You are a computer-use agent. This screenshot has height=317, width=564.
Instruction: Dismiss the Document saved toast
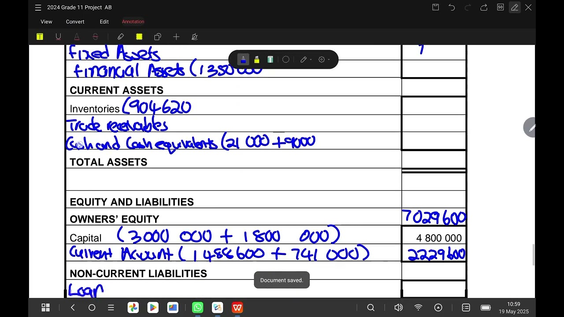click(282, 280)
